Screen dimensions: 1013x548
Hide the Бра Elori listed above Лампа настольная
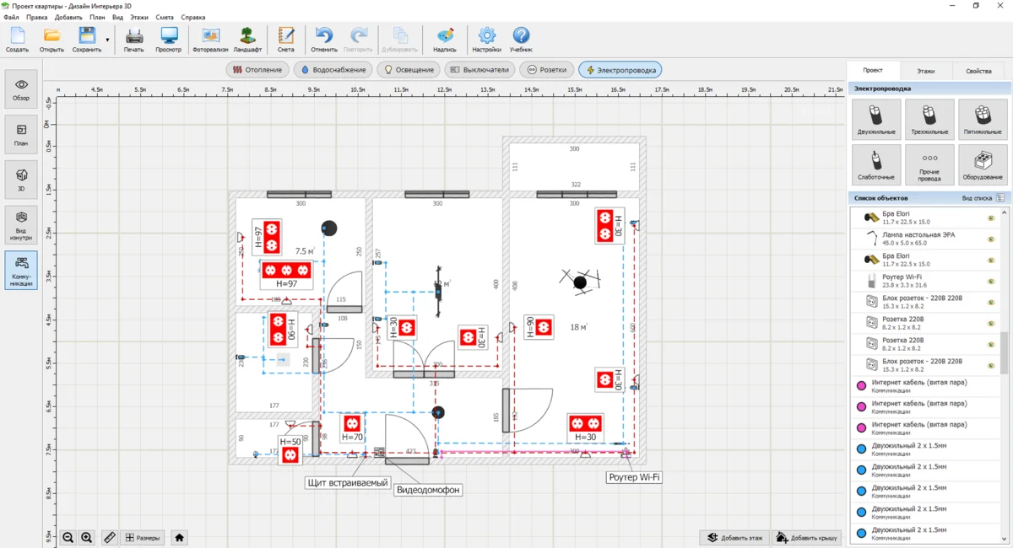coord(992,218)
